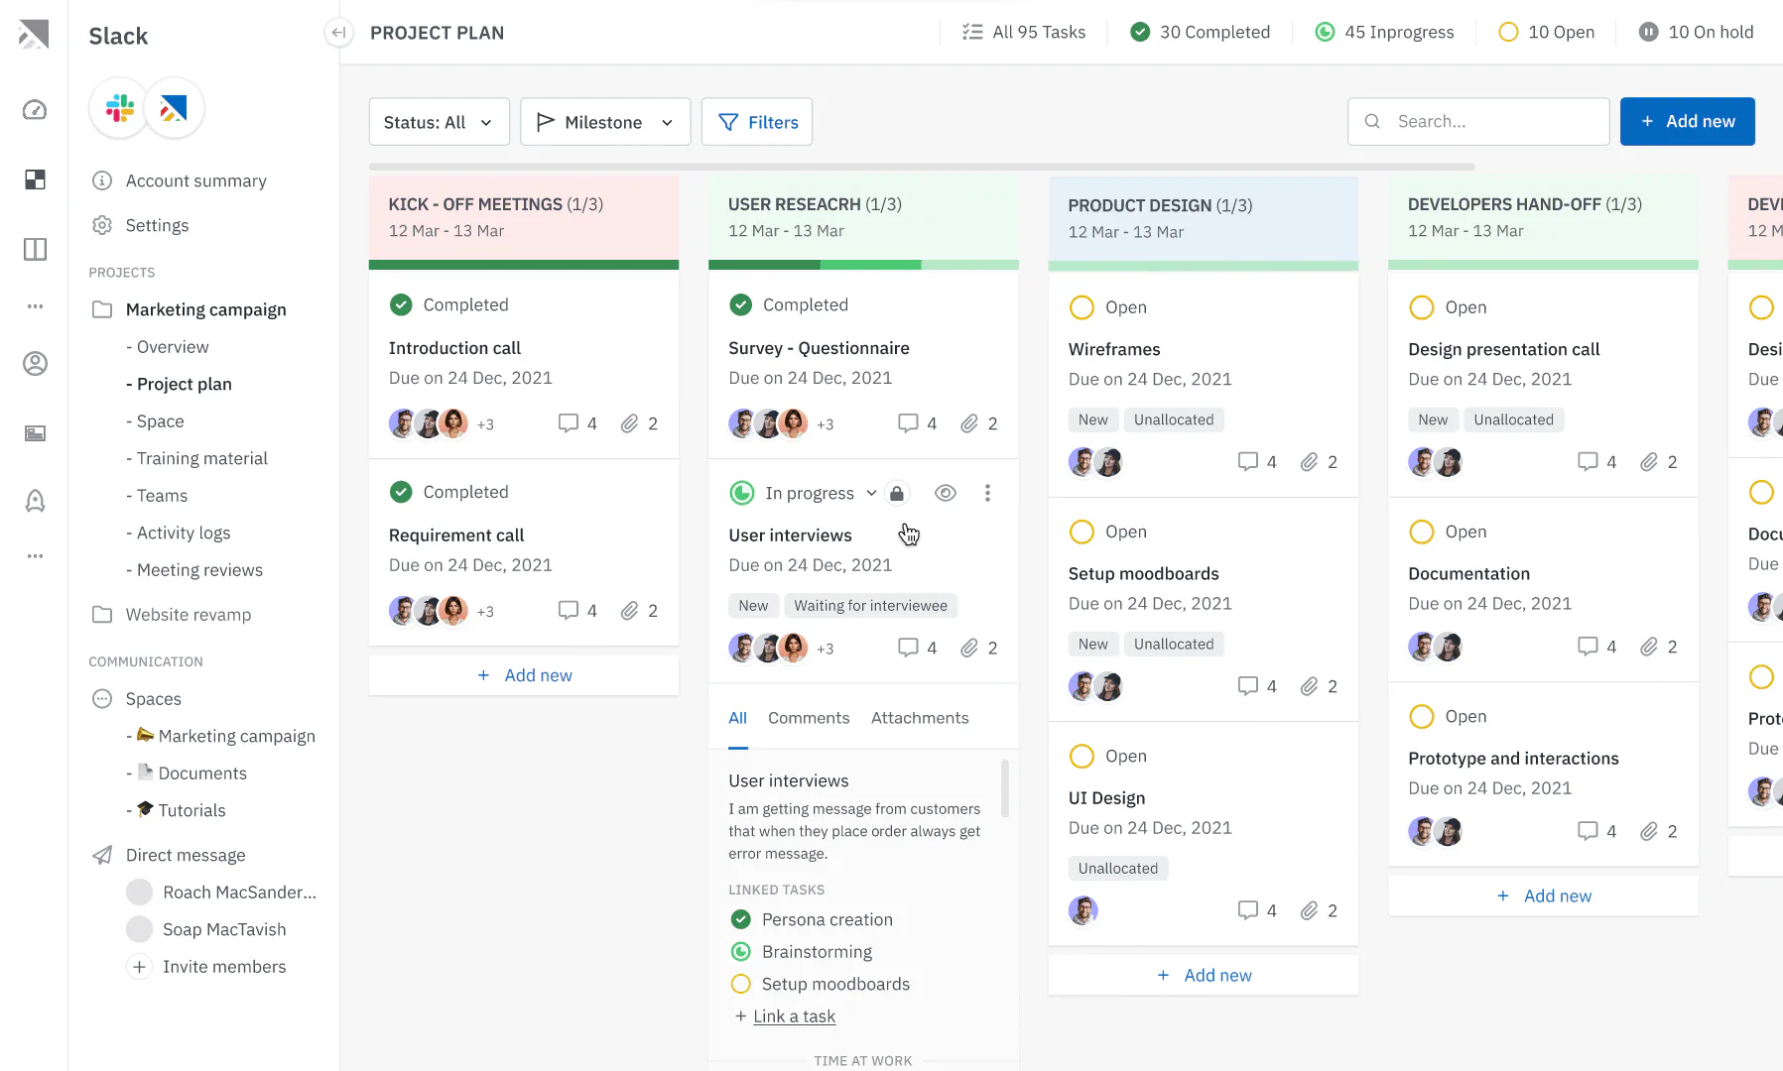1783x1071 pixels.
Task: Click the newspaper icon in left rail
Action: [35, 433]
